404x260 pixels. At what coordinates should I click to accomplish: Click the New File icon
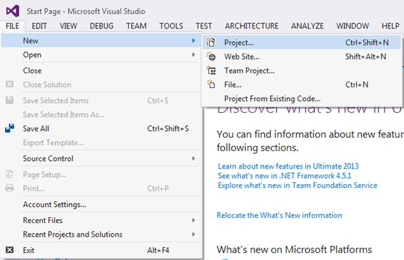click(x=211, y=85)
